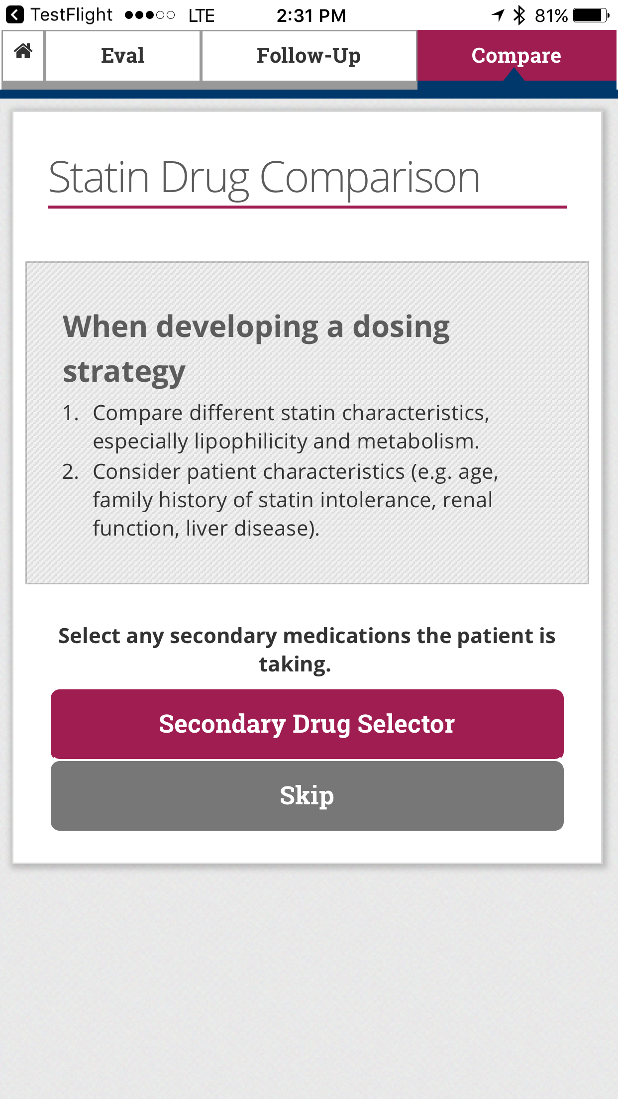The image size is (618, 1099).
Task: Open the Follow-Up tab
Action: [x=309, y=55]
